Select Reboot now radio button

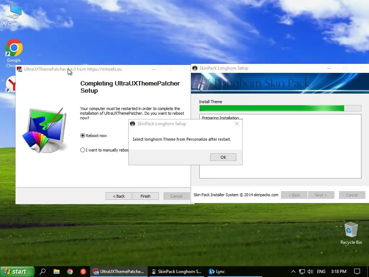point(83,136)
